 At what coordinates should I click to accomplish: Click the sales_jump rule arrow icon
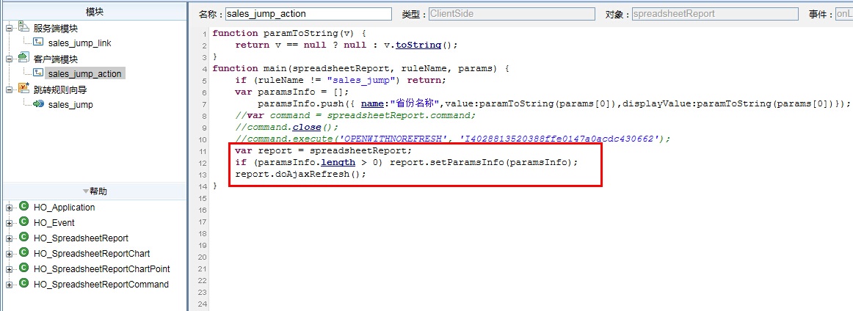pyautogui.click(x=38, y=104)
